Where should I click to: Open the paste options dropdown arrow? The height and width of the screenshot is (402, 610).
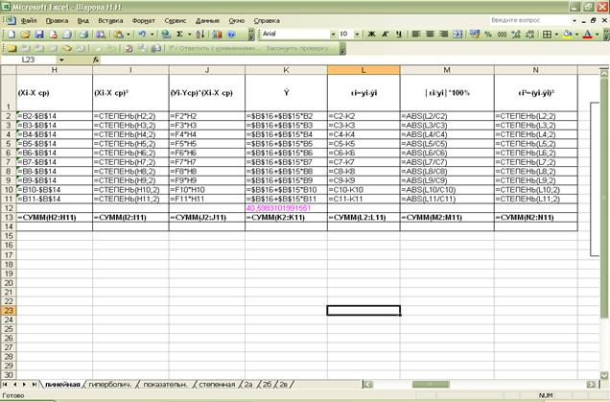tap(128, 35)
